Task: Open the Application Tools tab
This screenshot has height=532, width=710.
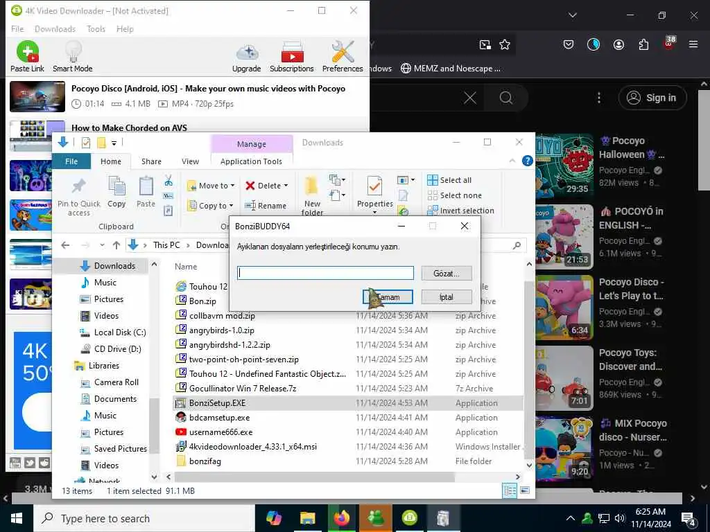Action: tap(251, 161)
